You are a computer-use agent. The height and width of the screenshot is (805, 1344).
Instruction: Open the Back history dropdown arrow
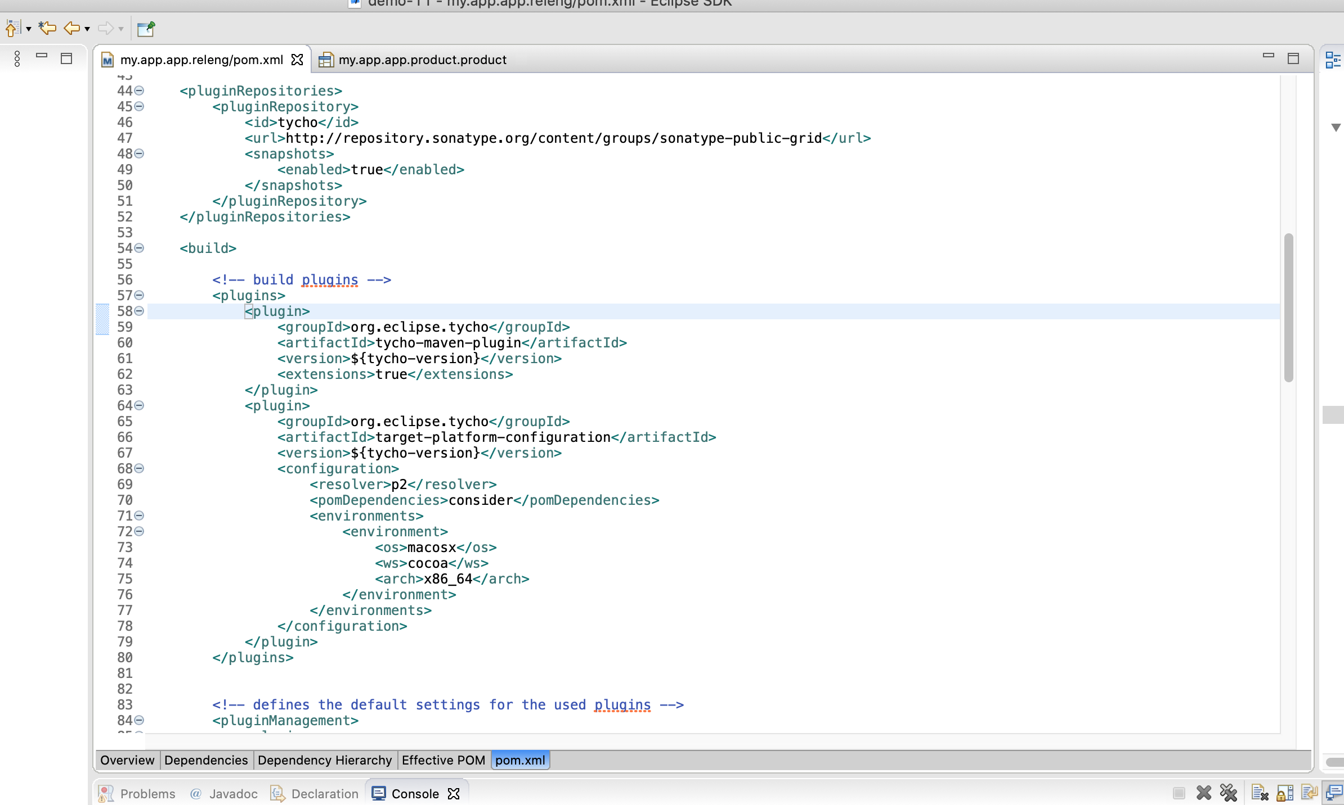[87, 29]
